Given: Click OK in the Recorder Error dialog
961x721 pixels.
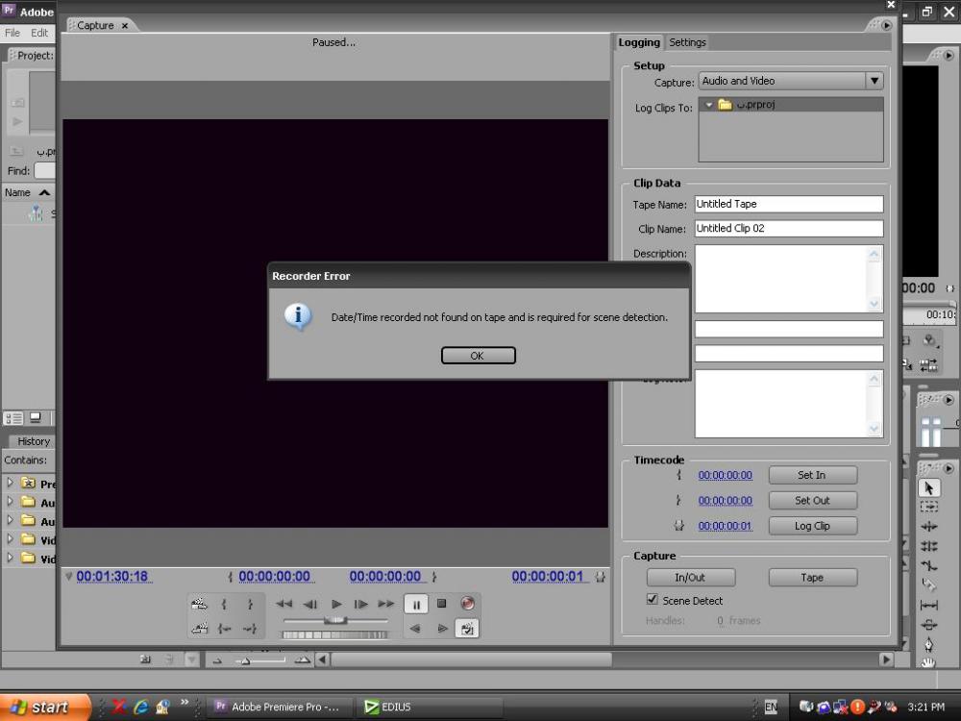Looking at the screenshot, I should click(x=478, y=356).
